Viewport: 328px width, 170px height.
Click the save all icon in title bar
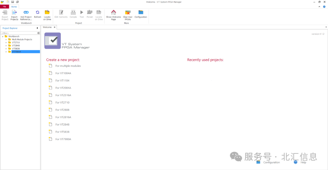(17, 2)
